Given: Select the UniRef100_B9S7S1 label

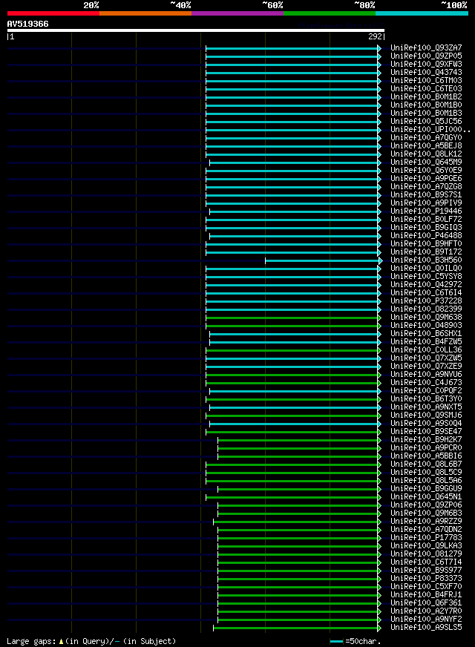Looking at the screenshot, I should point(426,194).
